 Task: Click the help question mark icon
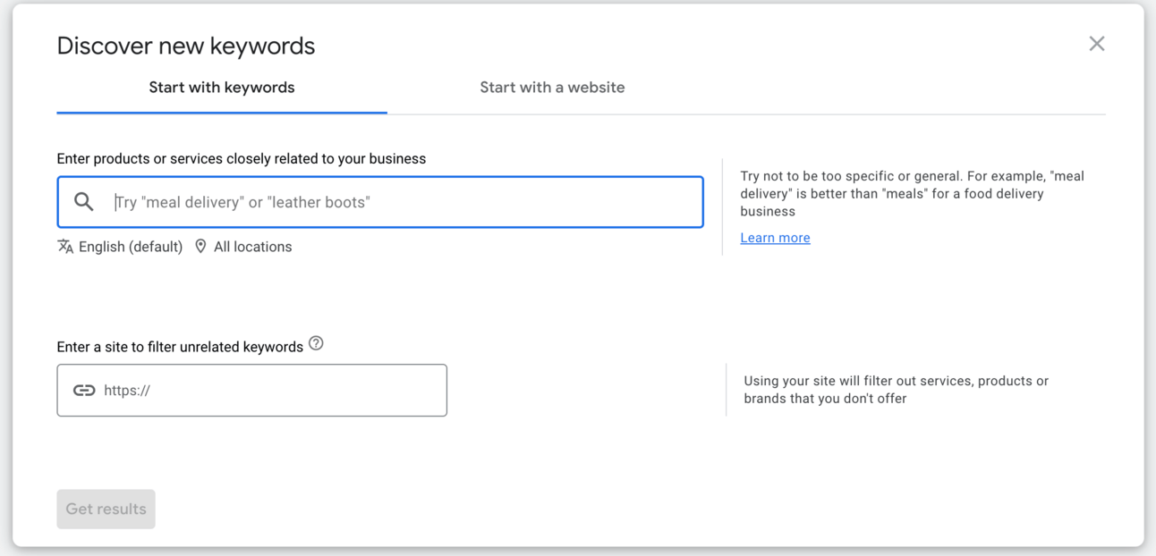(316, 344)
